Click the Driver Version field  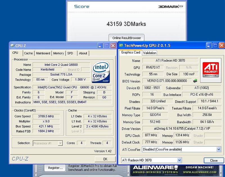point(182,129)
